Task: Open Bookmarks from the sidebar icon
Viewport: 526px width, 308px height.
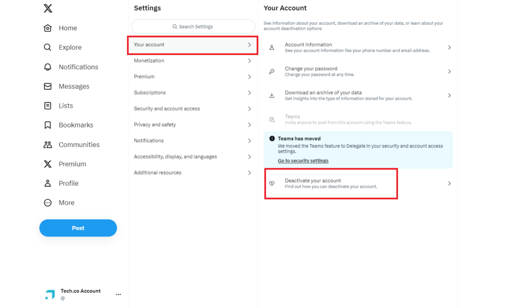Action: tap(48, 125)
